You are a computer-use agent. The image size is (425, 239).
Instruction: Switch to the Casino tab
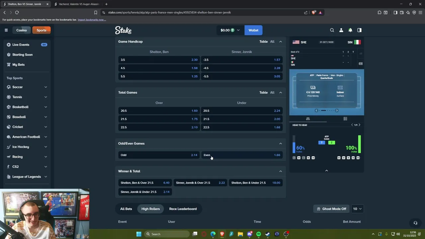[x=22, y=30]
